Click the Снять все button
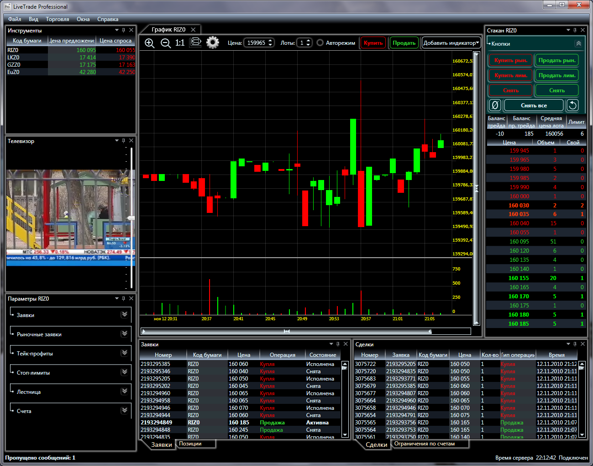 [x=534, y=106]
